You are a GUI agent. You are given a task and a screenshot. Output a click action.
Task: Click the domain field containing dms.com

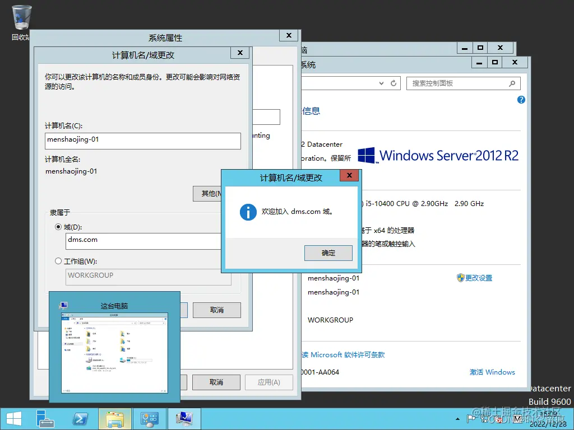pos(143,241)
